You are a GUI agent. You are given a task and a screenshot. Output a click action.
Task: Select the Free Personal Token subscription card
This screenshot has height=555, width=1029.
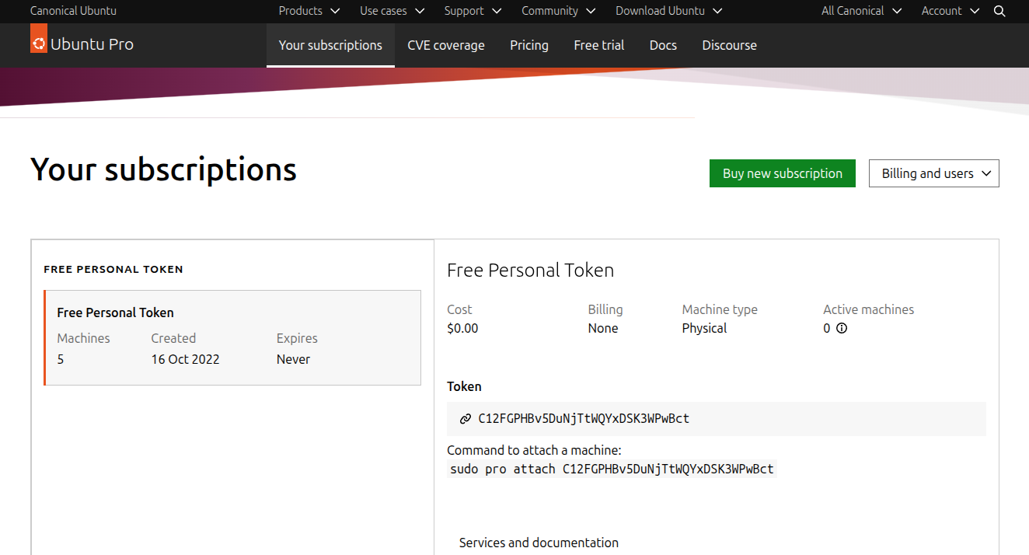[232, 337]
